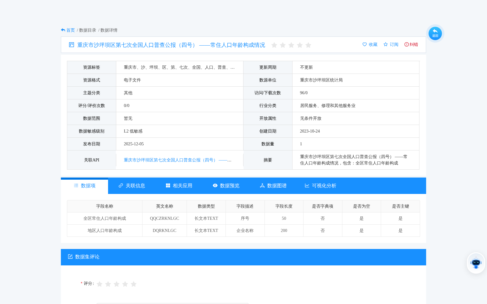
Task: Click the warning icon for 纠错
Action: tap(406, 44)
